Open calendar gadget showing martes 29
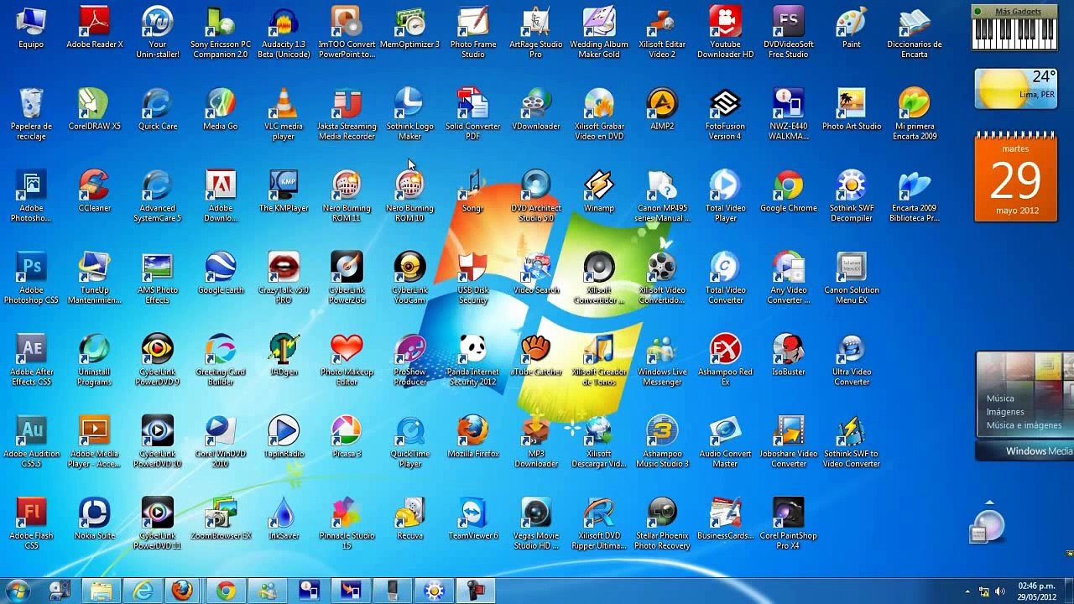The image size is (1074, 604). (1015, 179)
